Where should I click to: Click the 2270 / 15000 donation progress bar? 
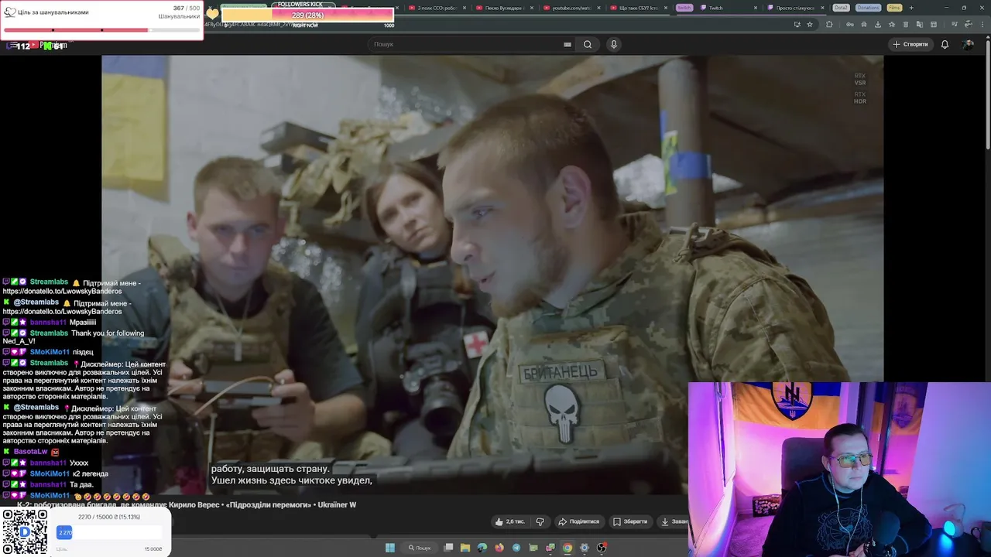tap(108, 532)
